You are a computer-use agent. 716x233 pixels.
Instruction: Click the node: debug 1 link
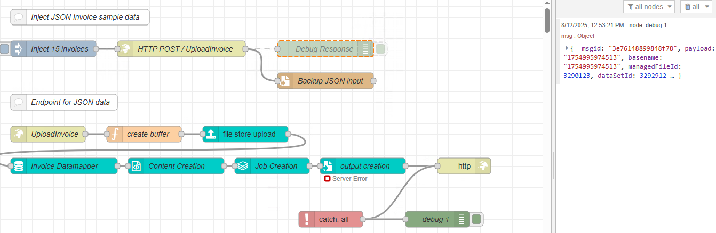648,25
